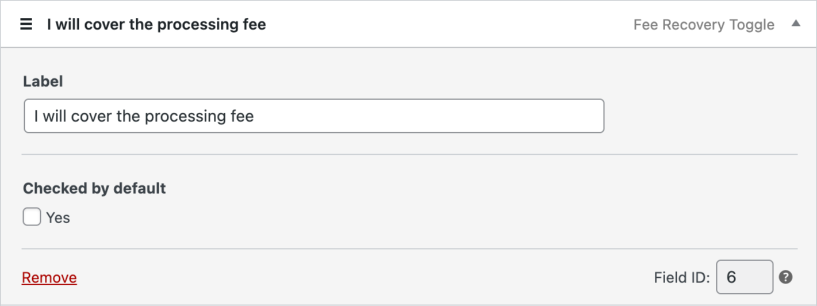
Task: Place cursor after 'fee' in Label input
Action: click(x=255, y=117)
